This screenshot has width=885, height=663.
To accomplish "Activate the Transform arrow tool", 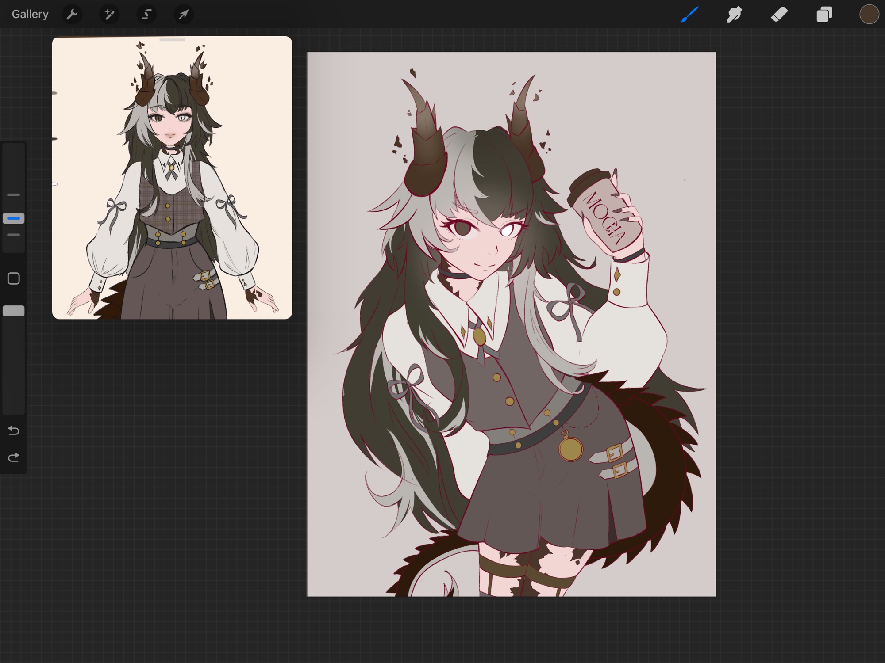I will click(x=184, y=15).
